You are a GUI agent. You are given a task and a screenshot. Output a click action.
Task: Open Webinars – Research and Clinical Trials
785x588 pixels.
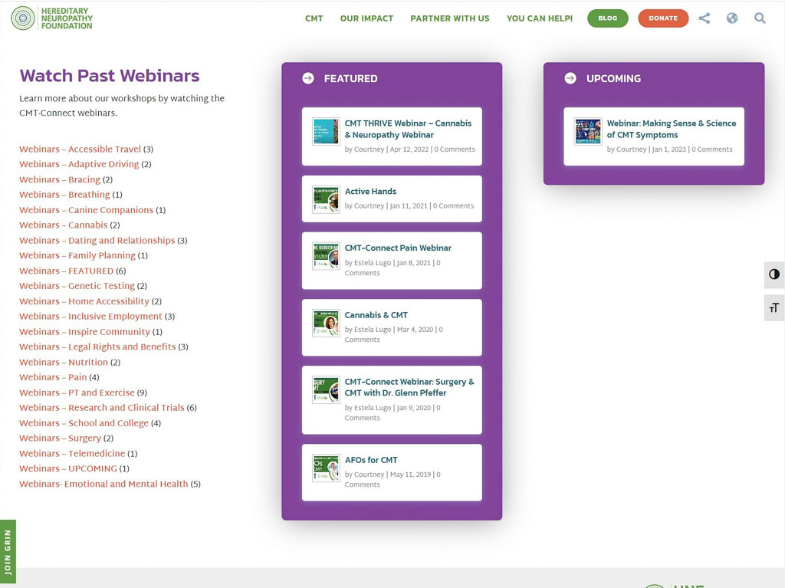(x=102, y=408)
